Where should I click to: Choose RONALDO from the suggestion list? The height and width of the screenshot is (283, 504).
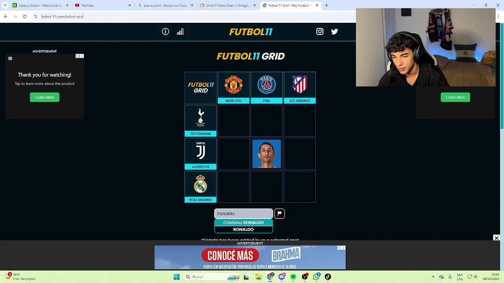[243, 230]
